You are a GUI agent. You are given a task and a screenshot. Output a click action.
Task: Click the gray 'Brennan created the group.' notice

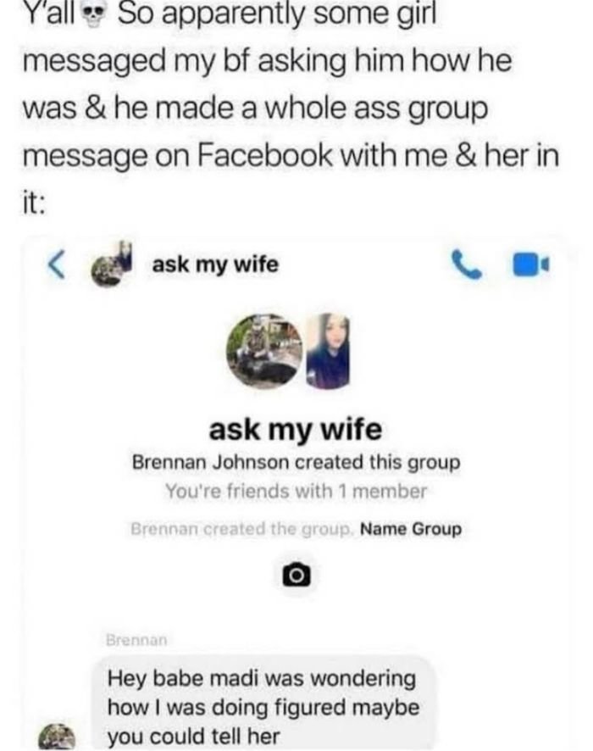coord(242,529)
